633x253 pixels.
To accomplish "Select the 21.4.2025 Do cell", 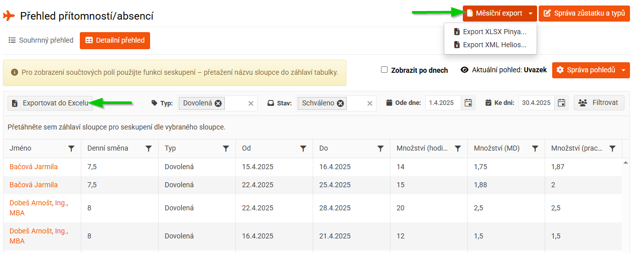I will 351,236.
